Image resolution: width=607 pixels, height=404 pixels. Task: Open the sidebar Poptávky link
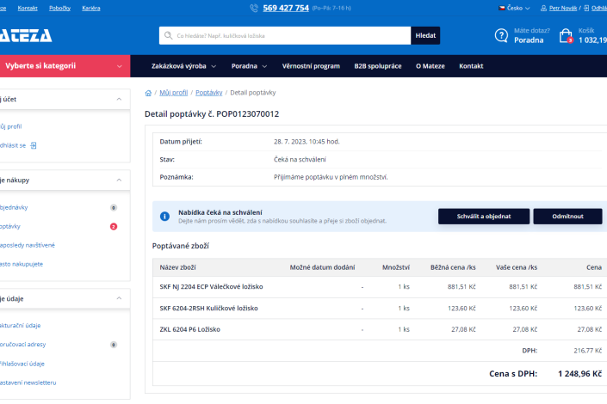(10, 227)
